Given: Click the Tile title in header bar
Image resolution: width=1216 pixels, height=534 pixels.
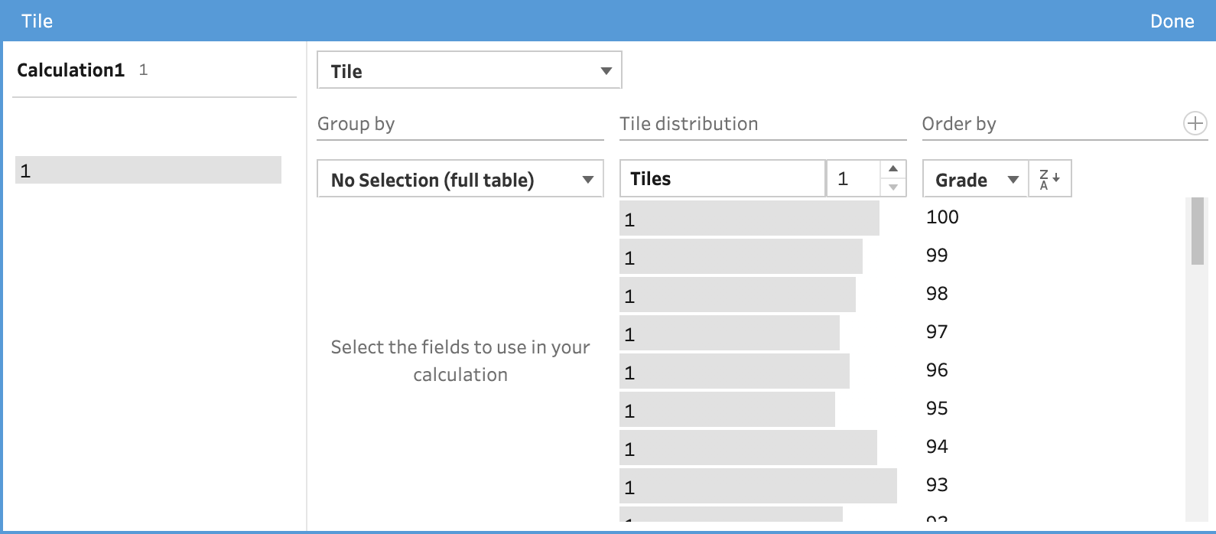Looking at the screenshot, I should 37,21.
